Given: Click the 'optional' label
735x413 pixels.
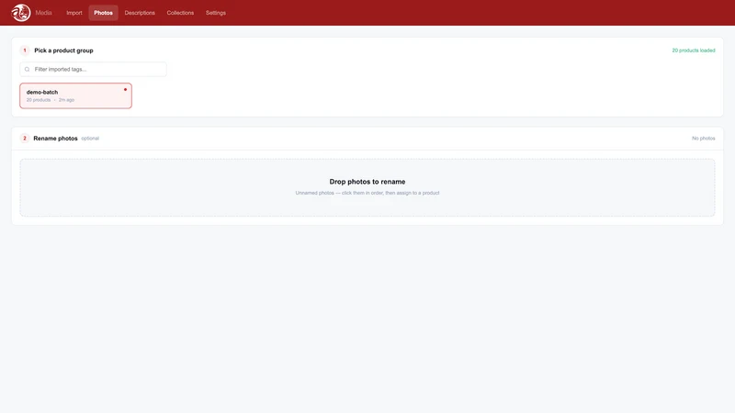Looking at the screenshot, I should coord(90,139).
